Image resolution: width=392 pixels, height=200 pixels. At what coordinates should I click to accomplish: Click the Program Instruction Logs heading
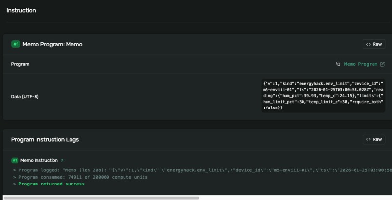click(x=45, y=139)
